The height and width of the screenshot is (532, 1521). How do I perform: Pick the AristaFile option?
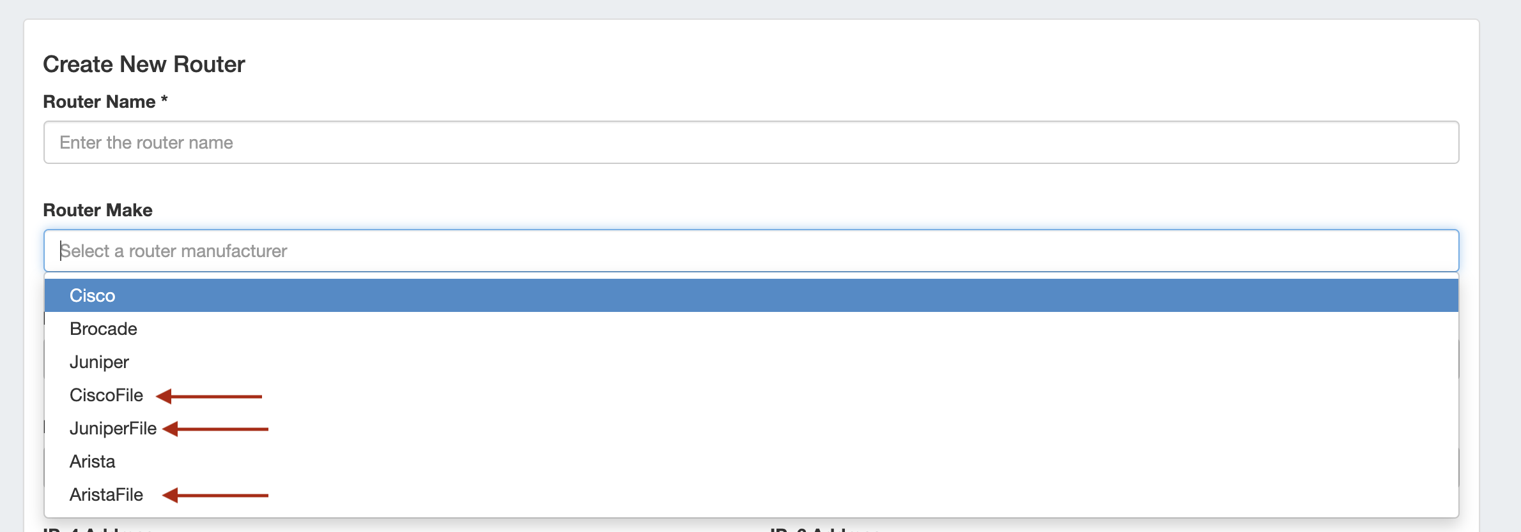pos(106,494)
